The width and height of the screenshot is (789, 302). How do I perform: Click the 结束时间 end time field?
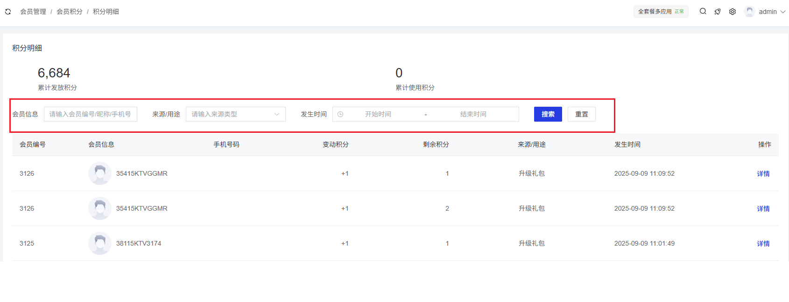tap(473, 114)
